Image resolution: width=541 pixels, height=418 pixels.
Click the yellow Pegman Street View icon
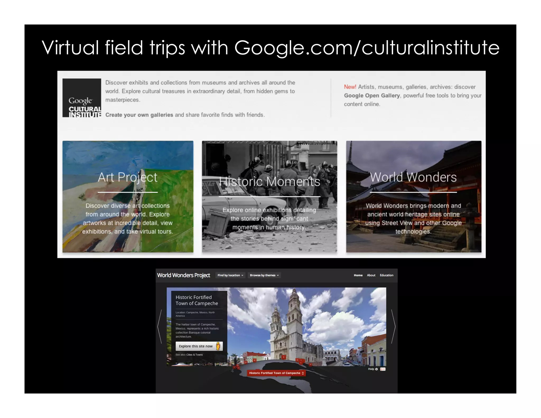[218, 346]
